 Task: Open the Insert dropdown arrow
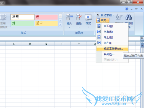point(70,27)
